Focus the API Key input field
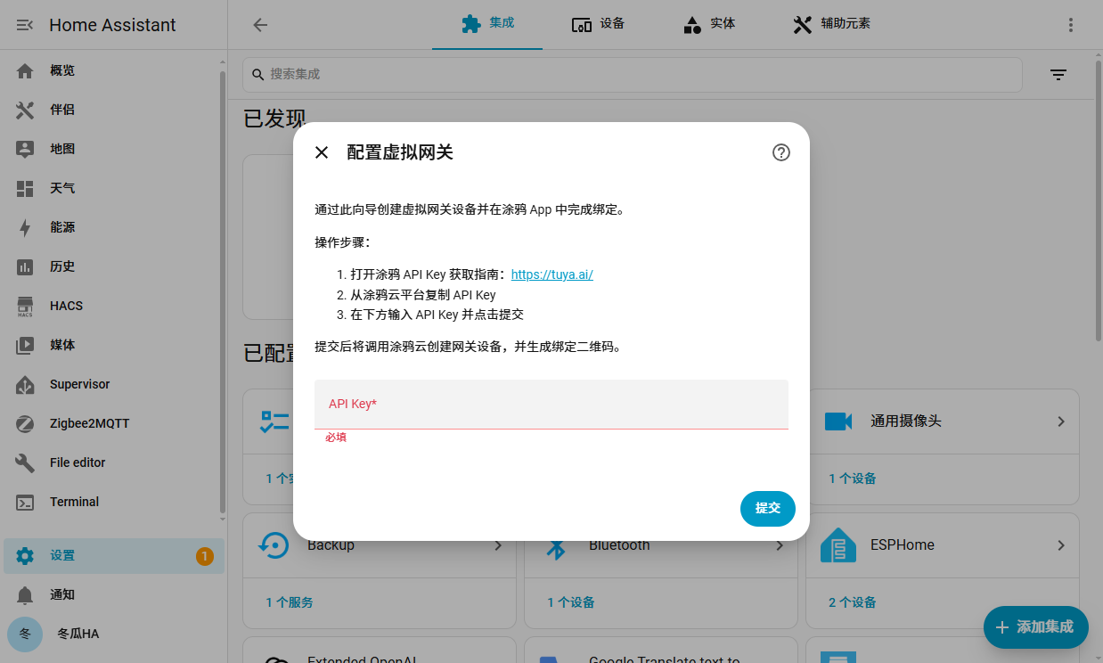Viewport: 1103px width, 663px height. coord(551,405)
